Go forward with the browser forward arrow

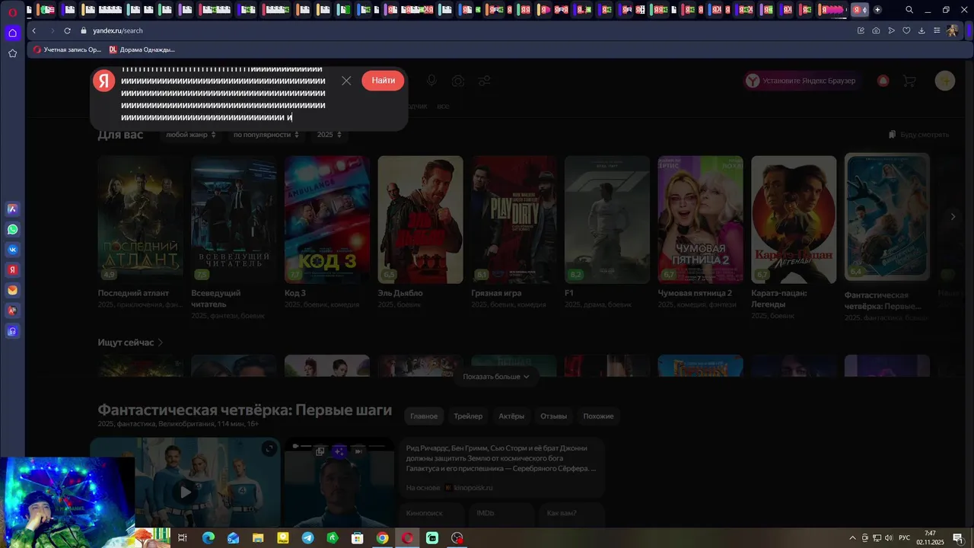click(52, 30)
